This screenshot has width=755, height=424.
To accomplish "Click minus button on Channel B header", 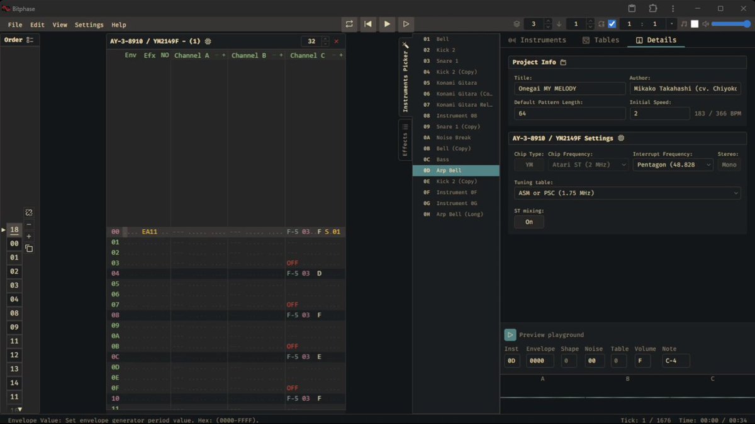I will click(x=274, y=55).
